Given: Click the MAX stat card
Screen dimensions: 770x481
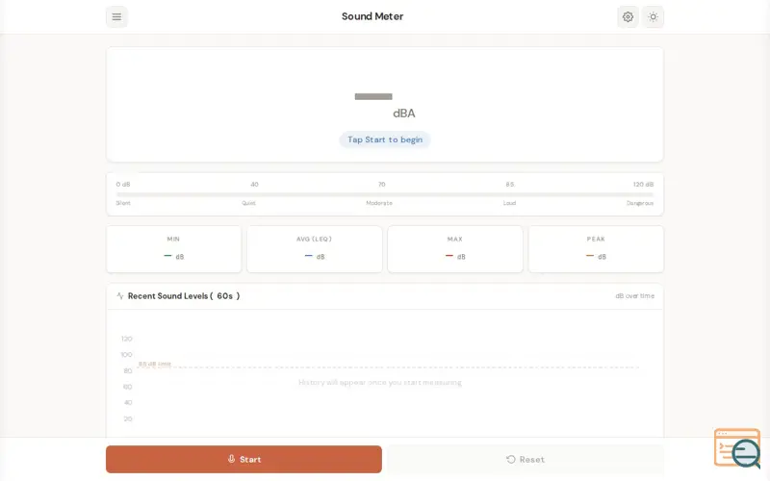Looking at the screenshot, I should click(455, 249).
